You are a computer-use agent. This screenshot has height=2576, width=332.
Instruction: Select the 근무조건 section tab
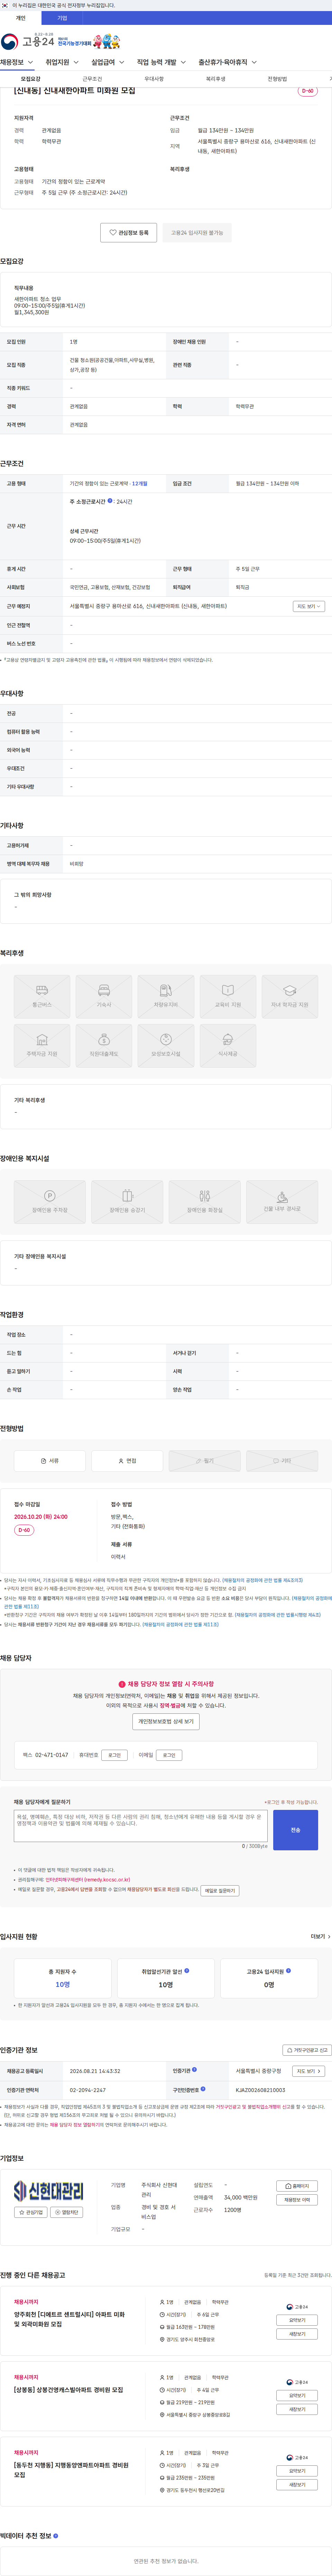coord(92,79)
